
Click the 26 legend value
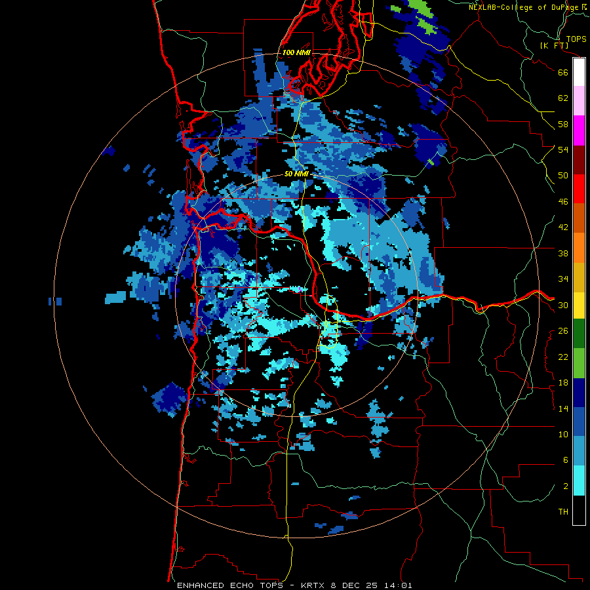point(563,331)
